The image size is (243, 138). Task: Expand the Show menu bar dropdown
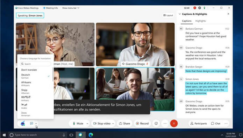[x=71, y=8]
